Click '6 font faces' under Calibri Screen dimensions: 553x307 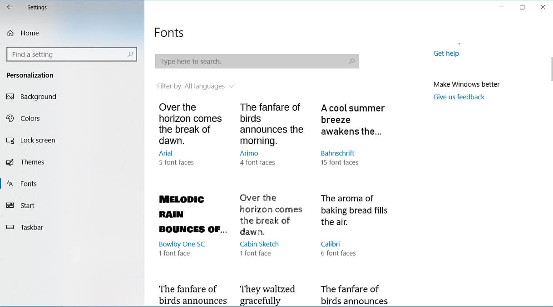338,253
